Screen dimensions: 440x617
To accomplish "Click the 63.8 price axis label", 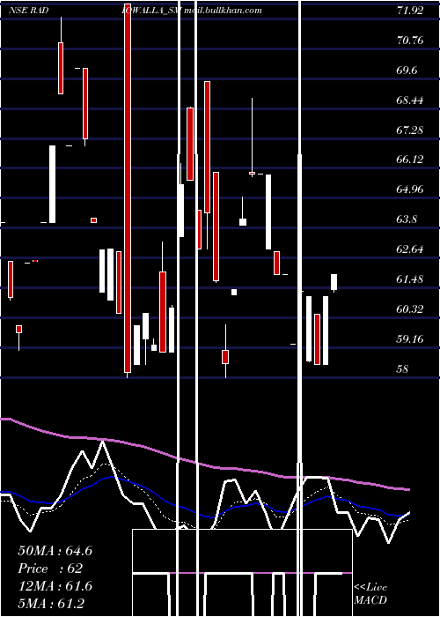I will (407, 219).
